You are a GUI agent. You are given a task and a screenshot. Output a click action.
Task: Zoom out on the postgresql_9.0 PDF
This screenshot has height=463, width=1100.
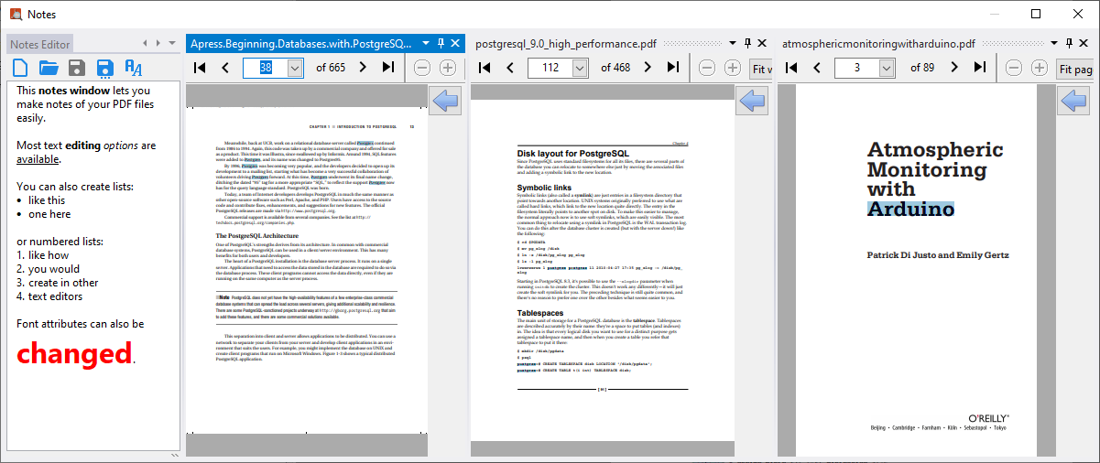tap(706, 67)
